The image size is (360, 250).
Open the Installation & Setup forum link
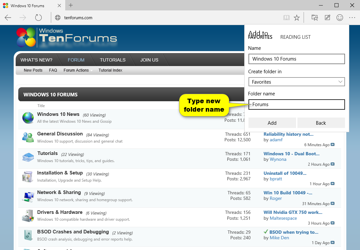click(60, 173)
